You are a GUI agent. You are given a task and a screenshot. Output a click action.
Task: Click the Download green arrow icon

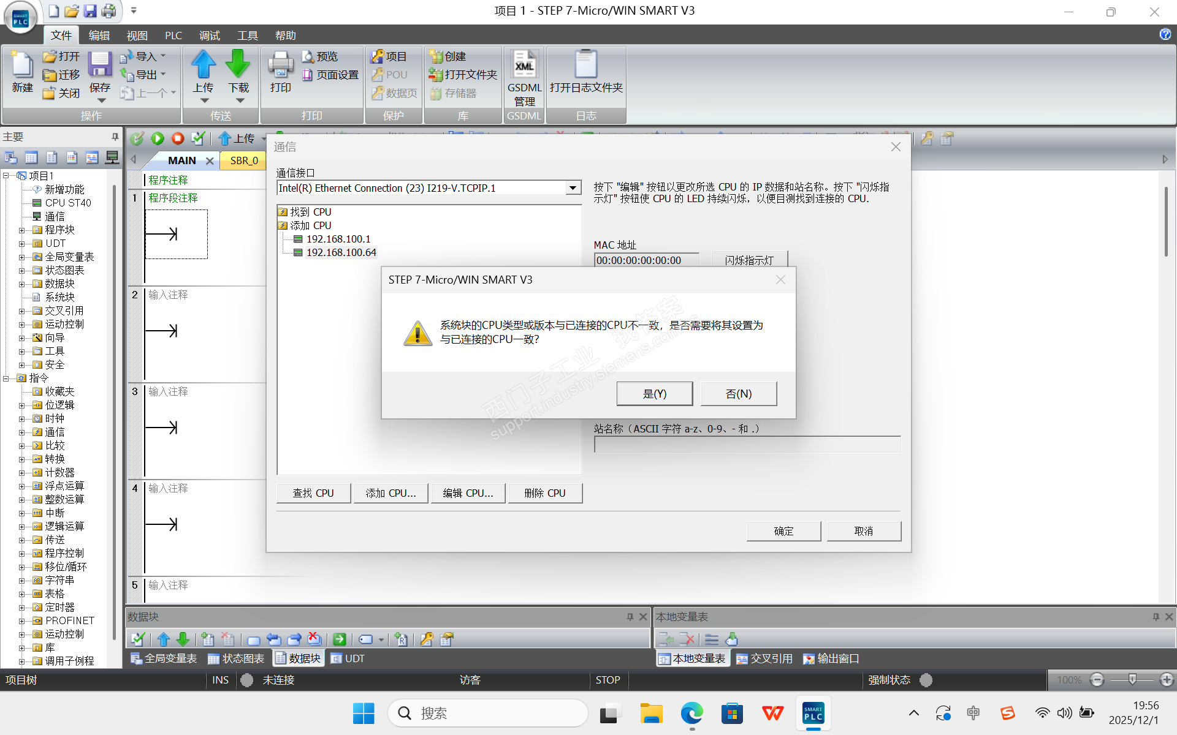click(238, 65)
